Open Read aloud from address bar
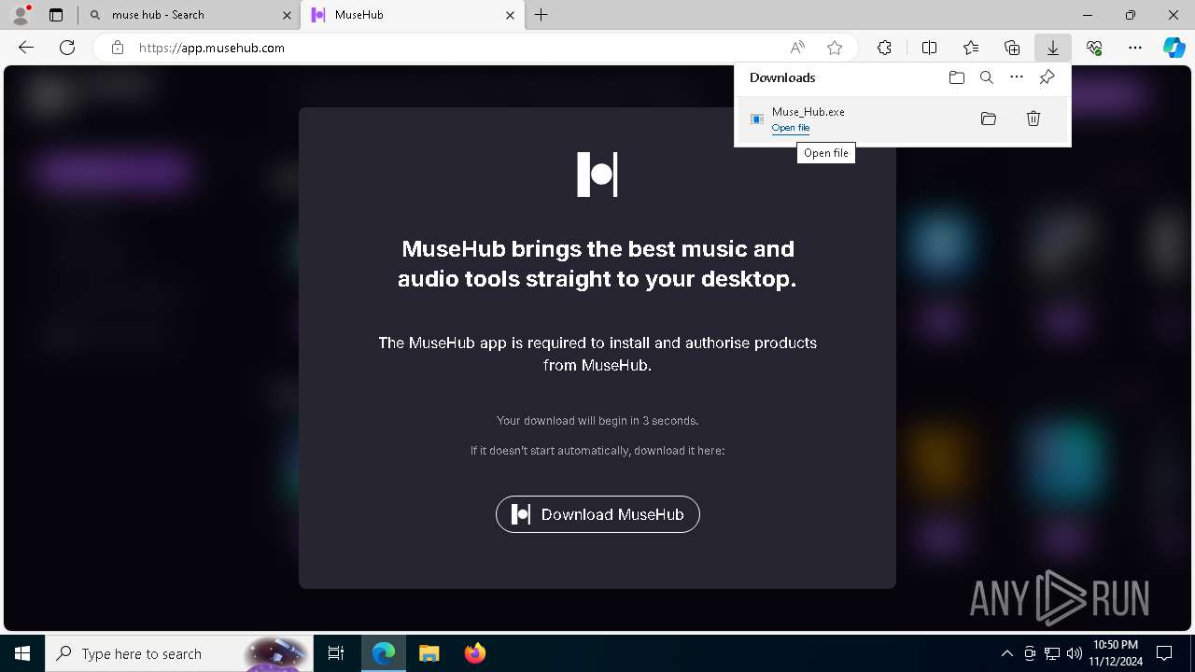 797,48
